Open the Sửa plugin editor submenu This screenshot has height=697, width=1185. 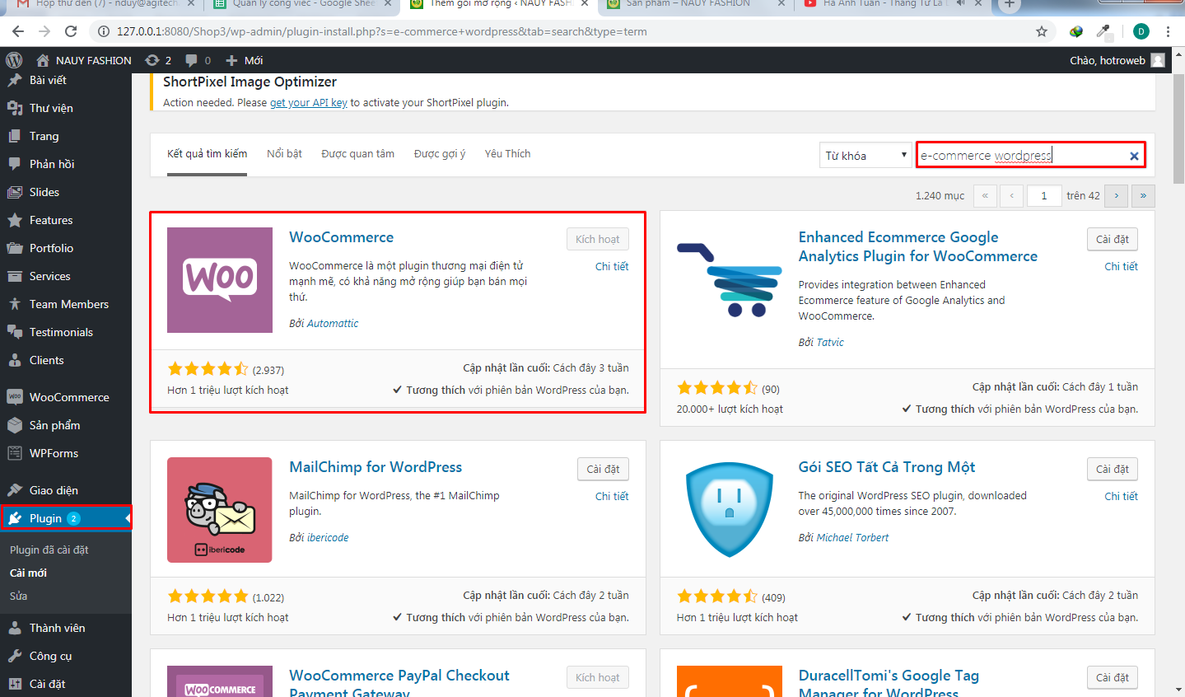tap(18, 596)
